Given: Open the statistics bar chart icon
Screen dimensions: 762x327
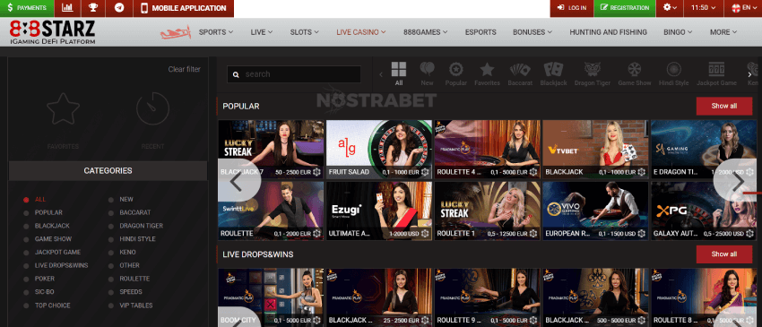Looking at the screenshot, I should (x=67, y=8).
